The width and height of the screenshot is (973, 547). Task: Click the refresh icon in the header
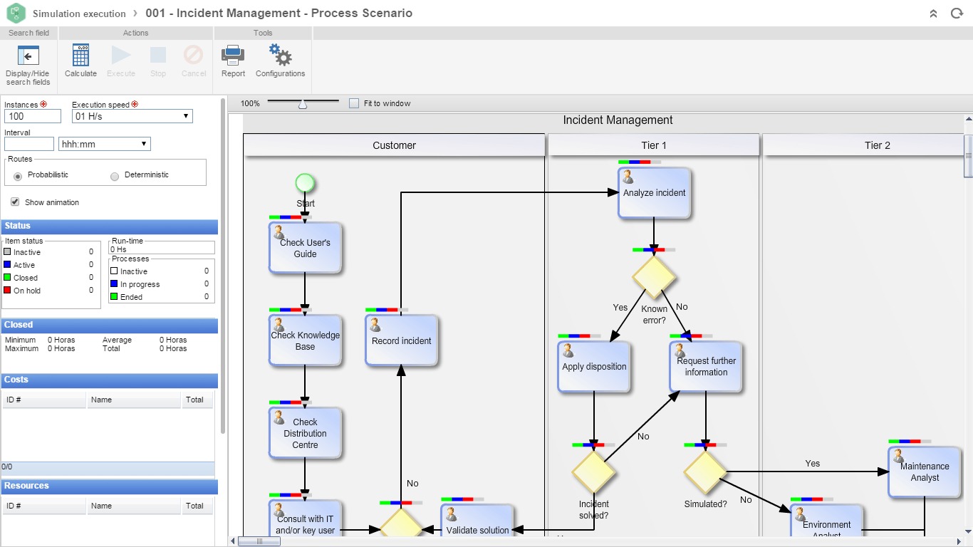click(x=957, y=13)
